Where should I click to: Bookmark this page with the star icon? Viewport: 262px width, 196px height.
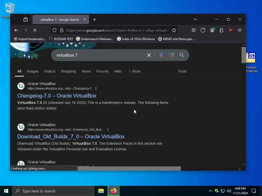click(174, 30)
